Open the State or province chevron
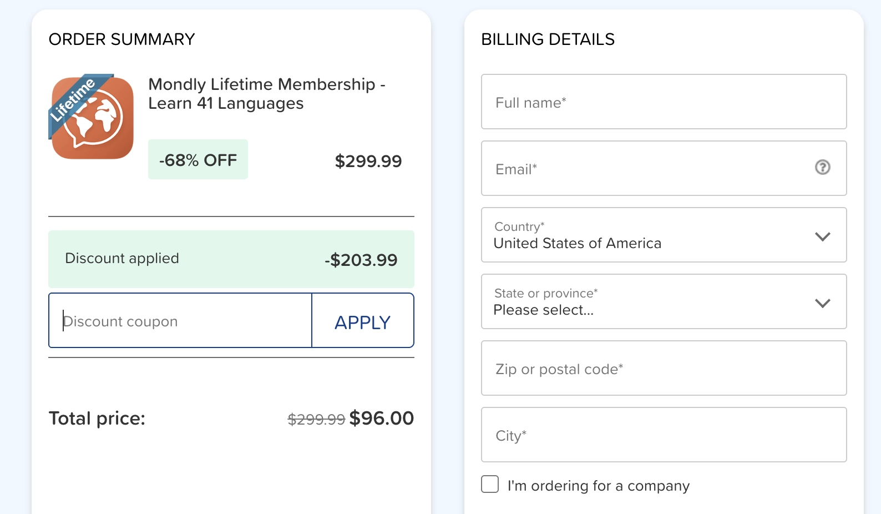 tap(822, 303)
